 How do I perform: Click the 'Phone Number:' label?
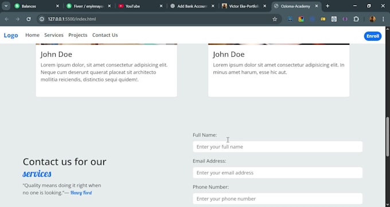coord(210,187)
